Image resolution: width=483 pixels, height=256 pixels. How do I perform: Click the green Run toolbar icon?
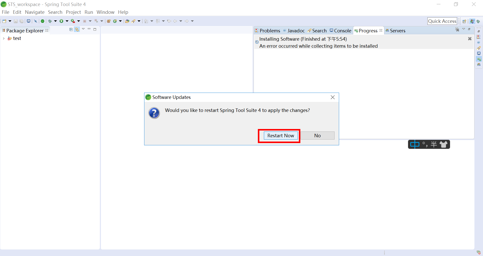[61, 21]
